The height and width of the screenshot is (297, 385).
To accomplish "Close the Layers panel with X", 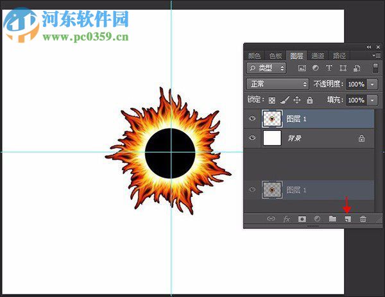I will (378, 47).
